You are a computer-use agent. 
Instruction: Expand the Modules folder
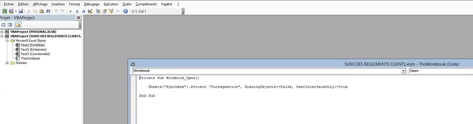point(7,63)
